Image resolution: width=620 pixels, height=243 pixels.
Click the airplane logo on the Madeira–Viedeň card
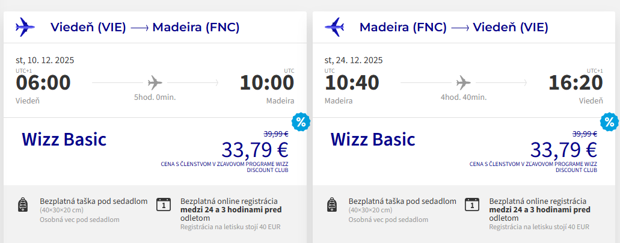334,27
